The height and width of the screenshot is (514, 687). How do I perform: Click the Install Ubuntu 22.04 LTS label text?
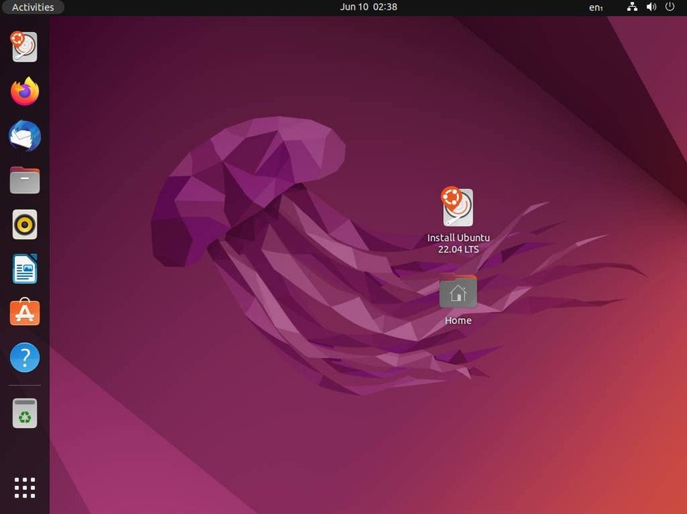tap(458, 243)
